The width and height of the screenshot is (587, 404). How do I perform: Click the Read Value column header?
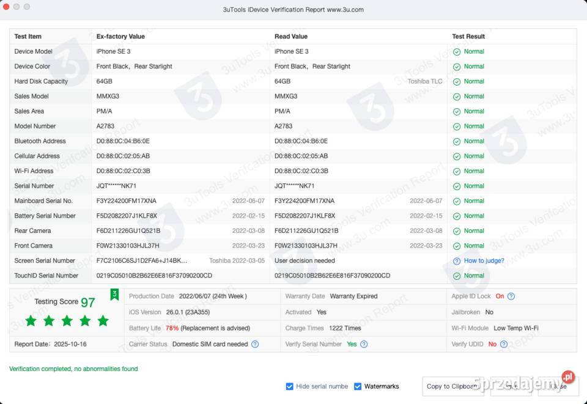tap(291, 37)
